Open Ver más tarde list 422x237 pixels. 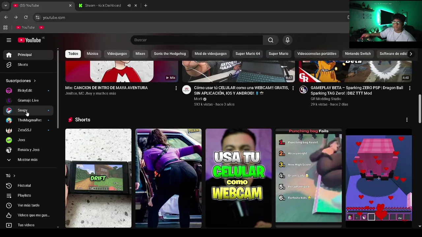click(28, 205)
